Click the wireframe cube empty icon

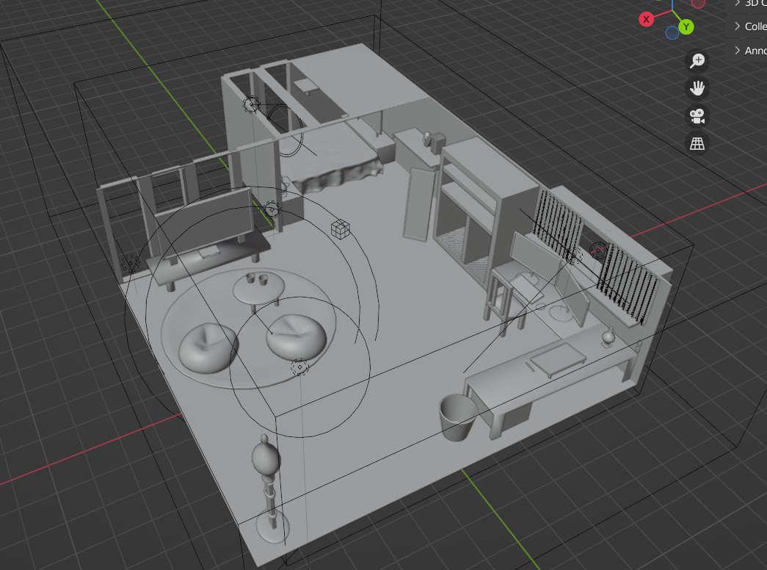click(339, 229)
